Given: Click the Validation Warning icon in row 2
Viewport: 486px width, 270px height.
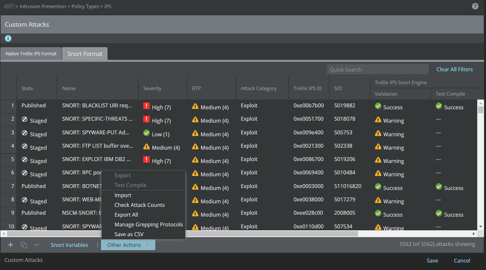Looking at the screenshot, I should click(x=378, y=119).
